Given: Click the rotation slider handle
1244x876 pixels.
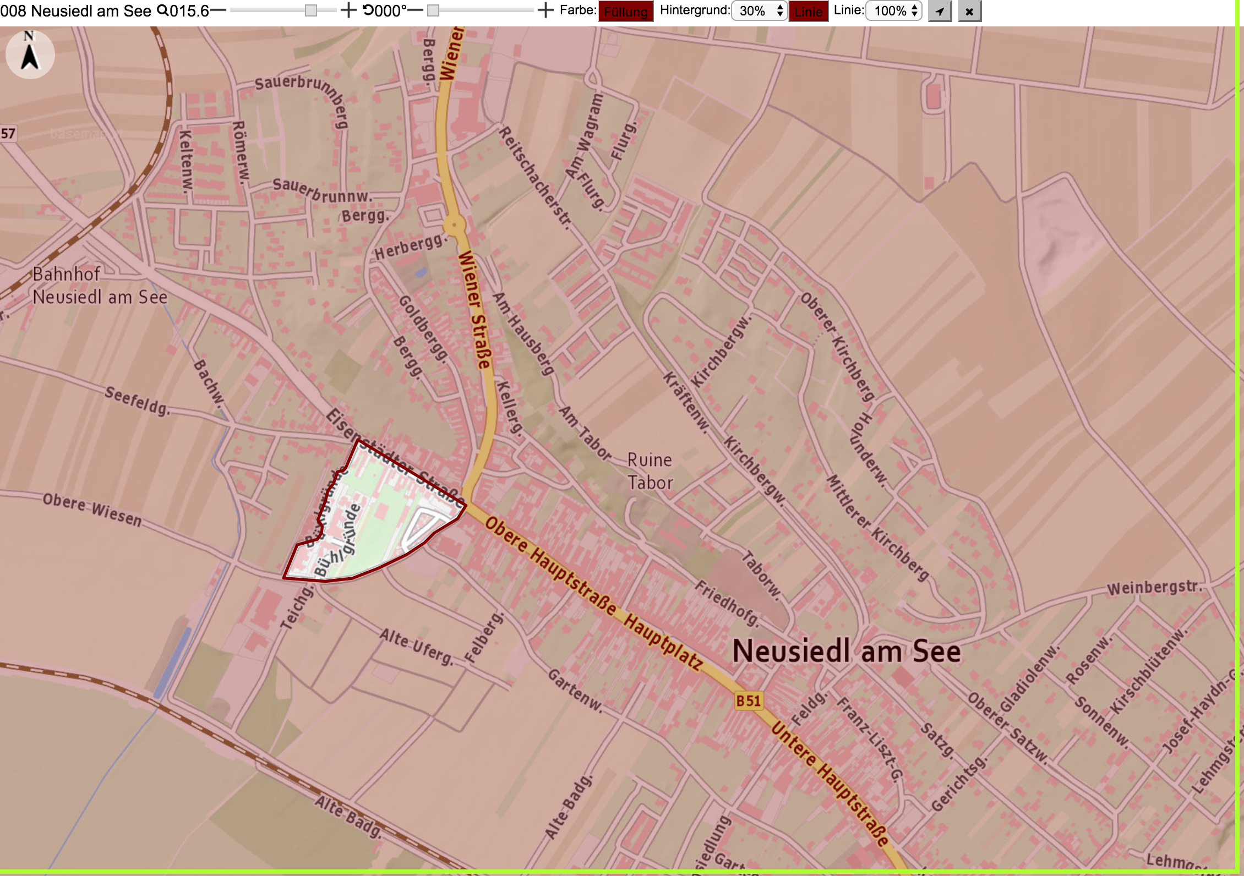Looking at the screenshot, I should tap(433, 10).
